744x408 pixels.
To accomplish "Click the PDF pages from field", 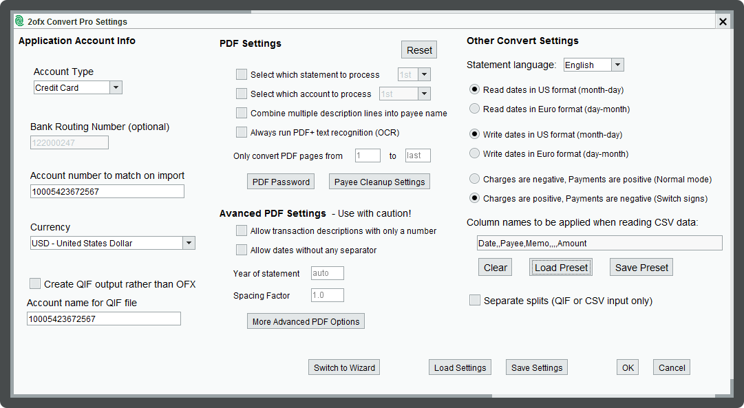I will tap(368, 155).
